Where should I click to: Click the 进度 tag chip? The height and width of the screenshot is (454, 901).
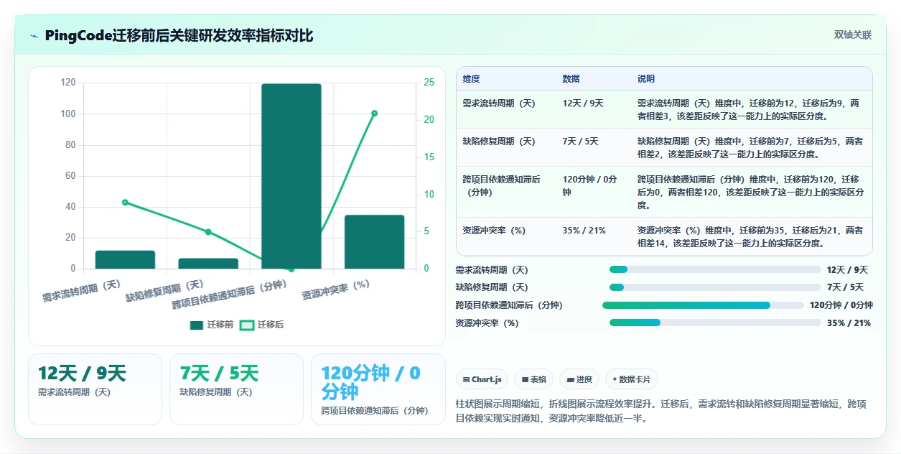pyautogui.click(x=579, y=379)
